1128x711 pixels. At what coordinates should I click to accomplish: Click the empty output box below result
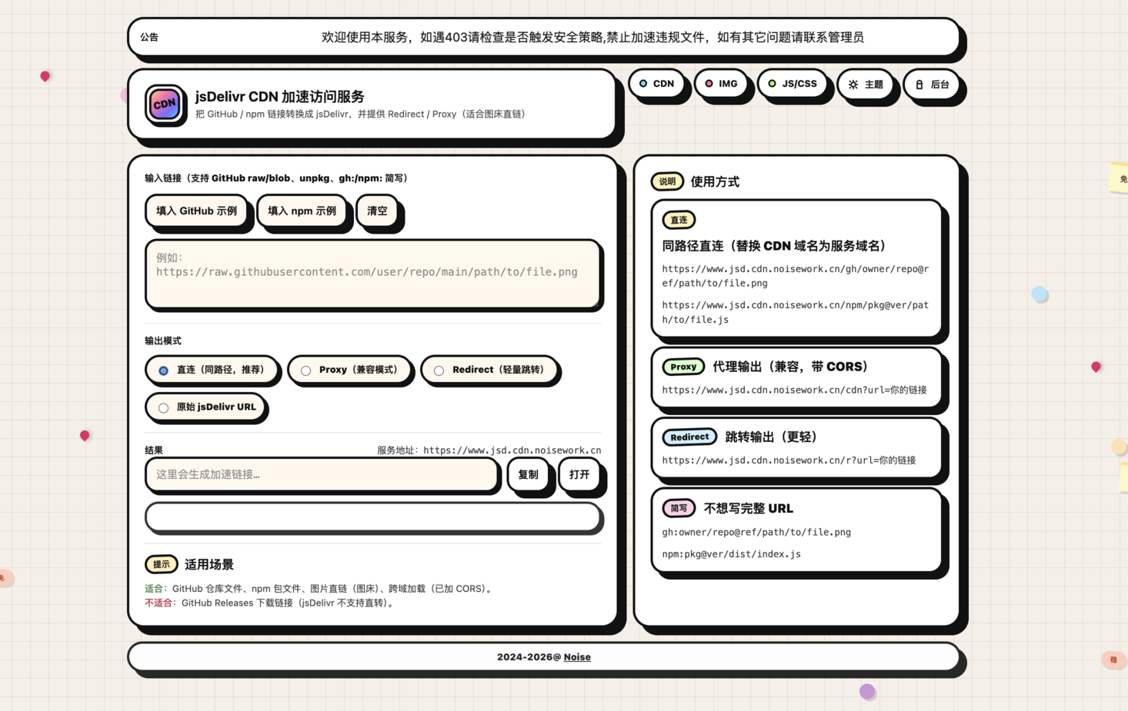click(373, 517)
